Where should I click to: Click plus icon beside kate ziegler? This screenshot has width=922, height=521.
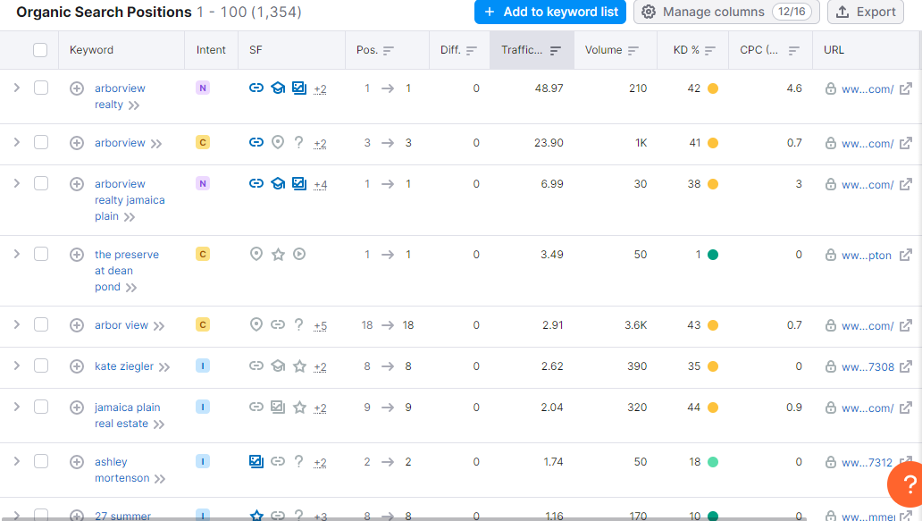pyautogui.click(x=77, y=366)
